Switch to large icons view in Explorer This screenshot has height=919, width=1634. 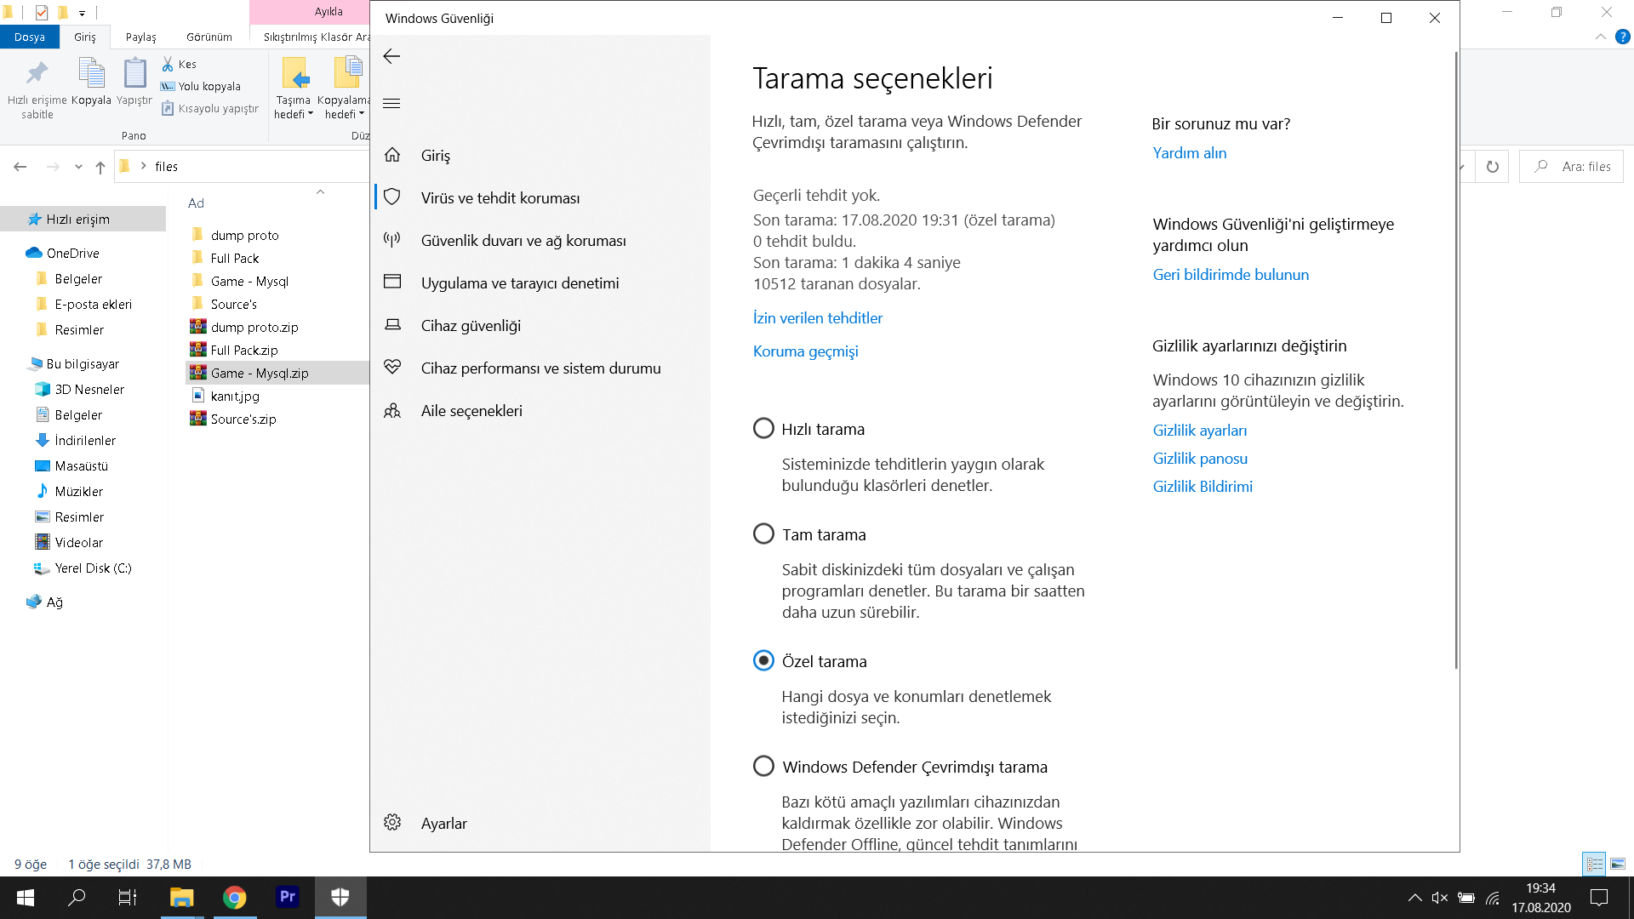coord(1618,864)
